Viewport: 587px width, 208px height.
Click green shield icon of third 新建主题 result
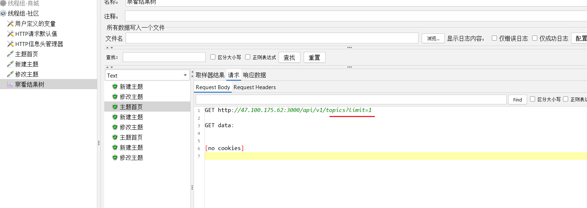[115, 147]
